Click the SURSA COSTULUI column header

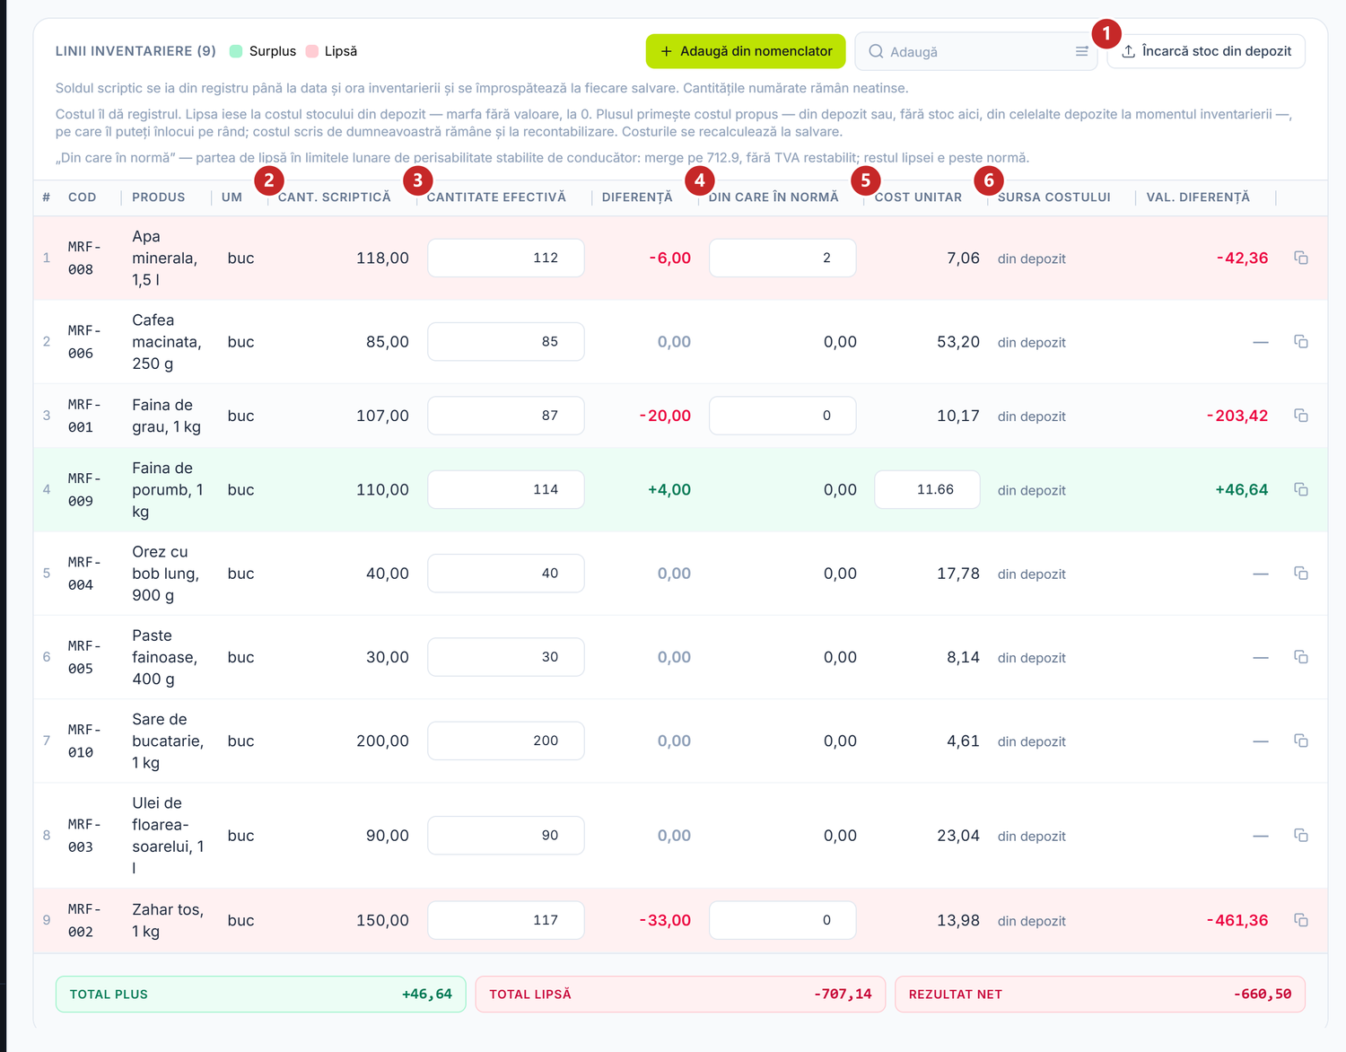(x=1054, y=197)
